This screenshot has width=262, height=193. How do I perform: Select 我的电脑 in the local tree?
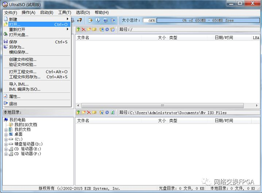18,120
